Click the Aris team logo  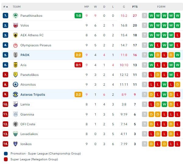click(x=16, y=65)
